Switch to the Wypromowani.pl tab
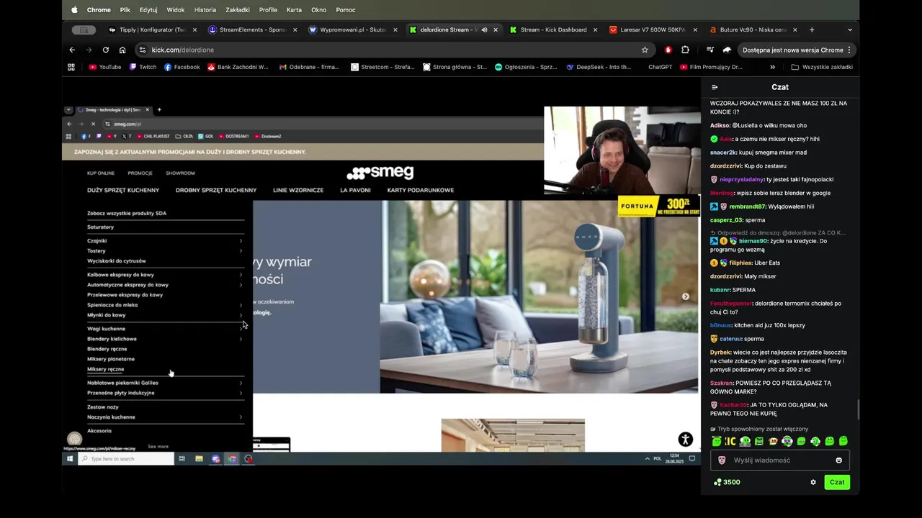 coord(352,29)
